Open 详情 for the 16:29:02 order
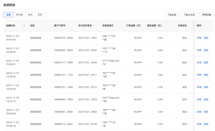The image size is (215, 131). (199, 50)
